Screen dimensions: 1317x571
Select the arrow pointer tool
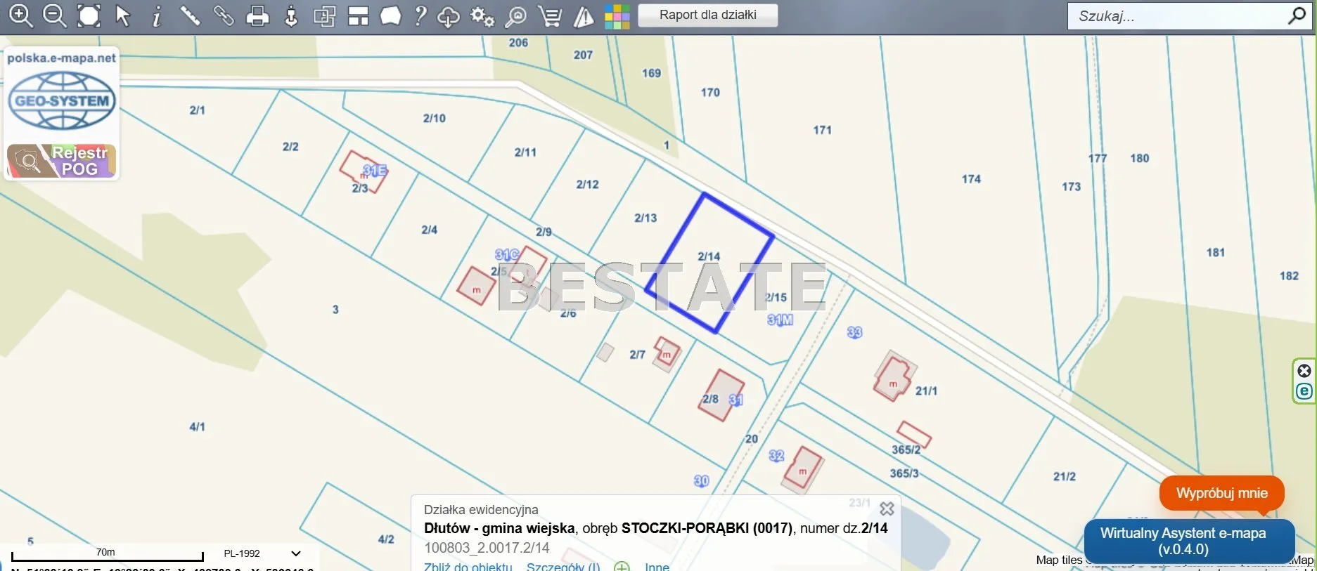[x=123, y=15]
